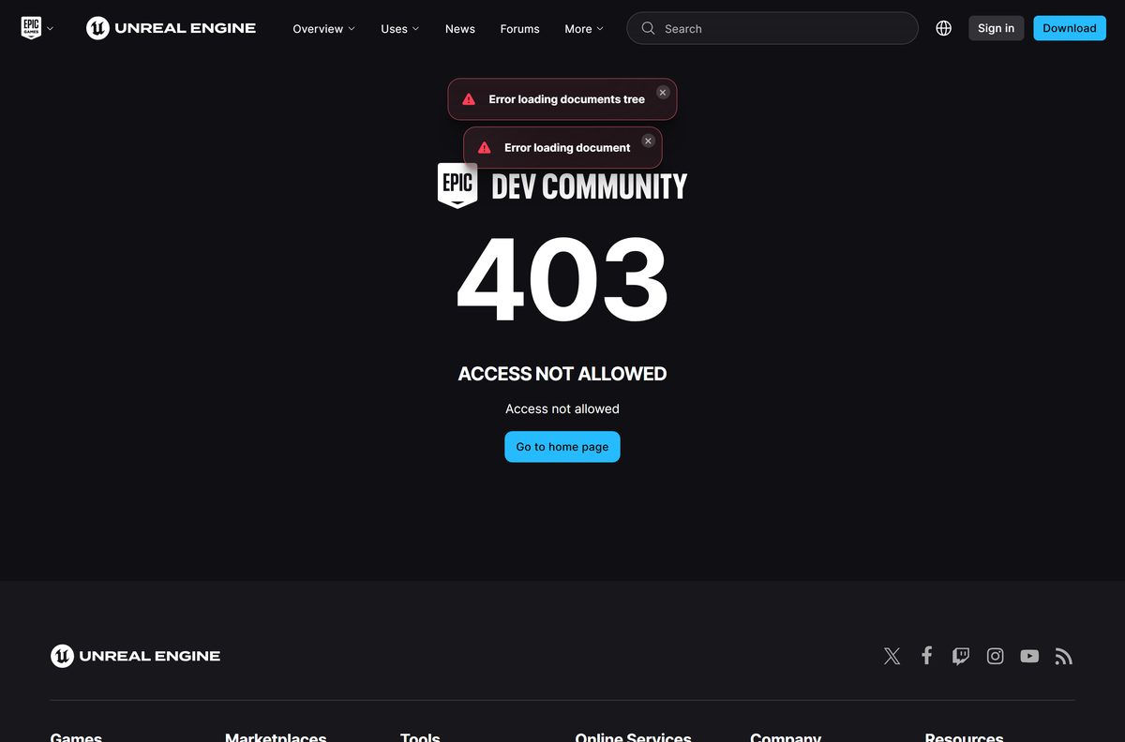The height and width of the screenshot is (742, 1125).
Task: Click the Epic Dev Community logo
Action: pyautogui.click(x=562, y=185)
